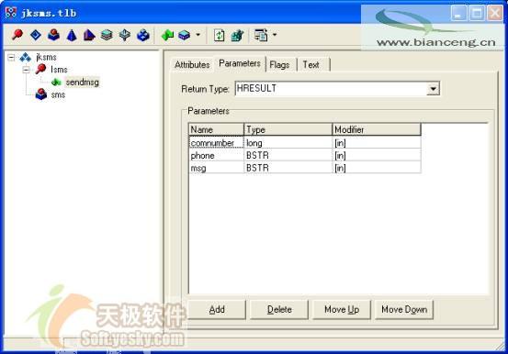This screenshot has height=354, width=508.
Task: Switch to the Attributes tab
Action: coord(192,65)
